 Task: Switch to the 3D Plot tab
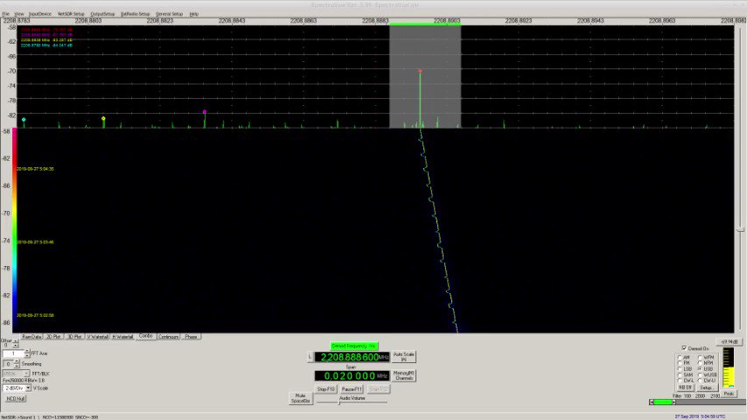[75, 337]
